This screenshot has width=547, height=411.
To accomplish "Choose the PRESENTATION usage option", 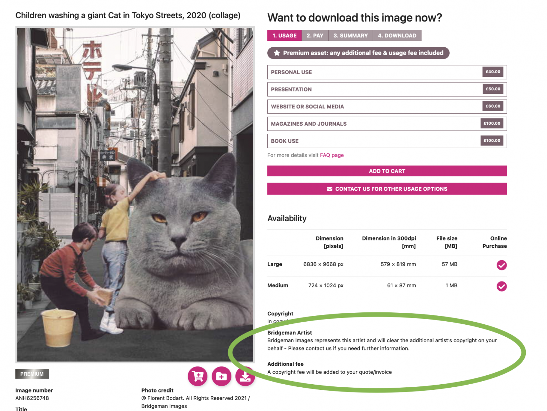I will [387, 89].
